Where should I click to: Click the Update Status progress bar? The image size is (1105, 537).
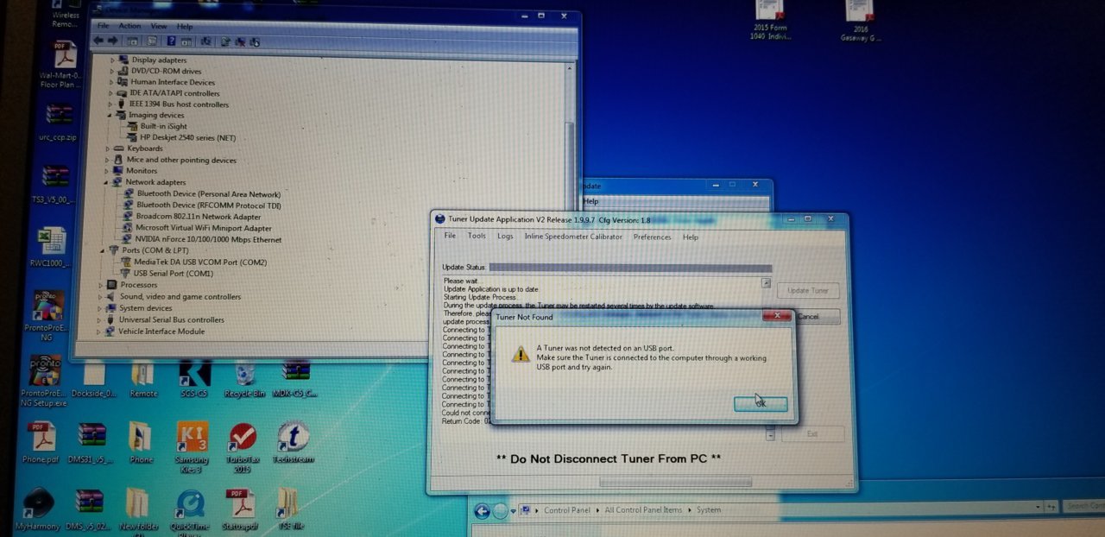pos(630,268)
